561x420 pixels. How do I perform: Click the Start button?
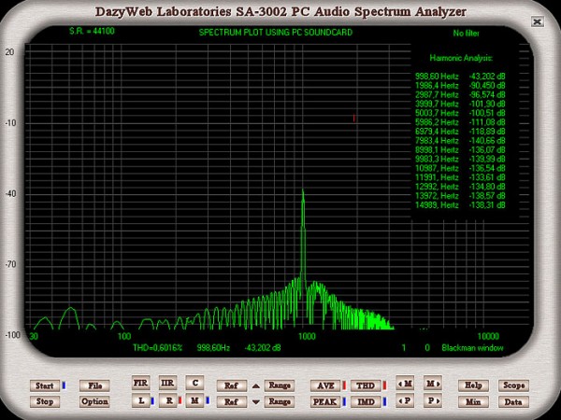(44, 385)
